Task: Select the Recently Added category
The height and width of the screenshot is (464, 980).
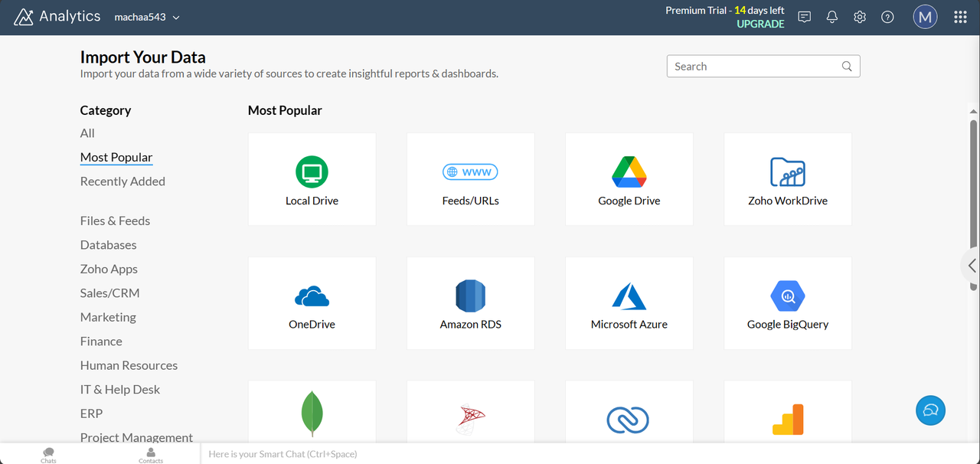Action: (122, 181)
